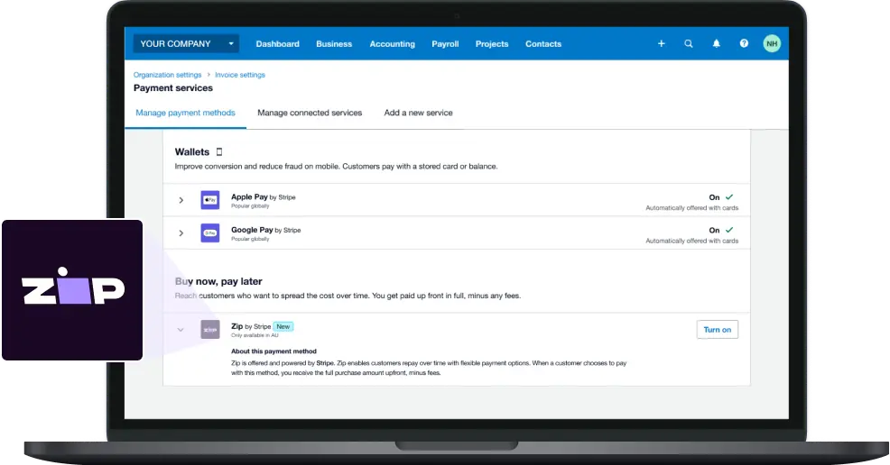Click the About this payment method label
This screenshot has width=890, height=465.
click(x=273, y=351)
